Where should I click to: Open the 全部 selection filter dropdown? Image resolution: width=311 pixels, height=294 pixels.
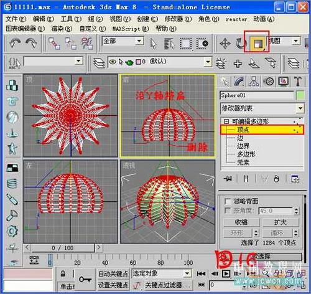[x=139, y=41]
